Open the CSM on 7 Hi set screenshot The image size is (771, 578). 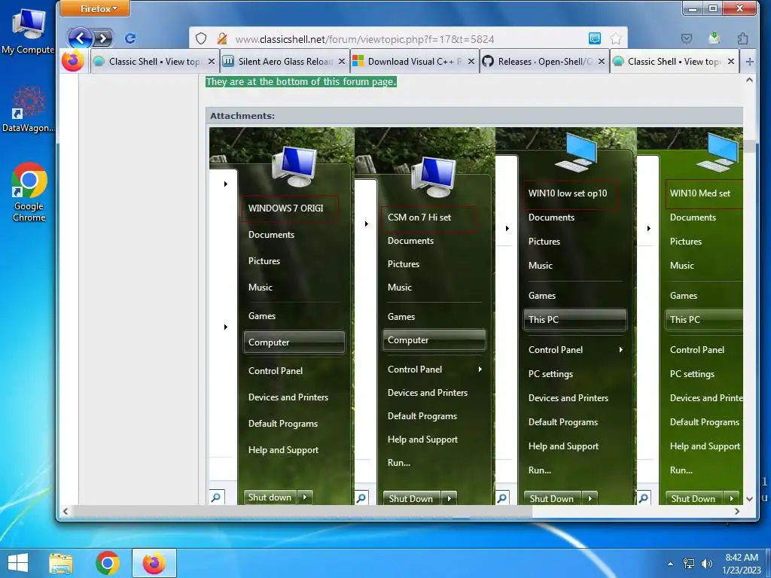click(425, 316)
